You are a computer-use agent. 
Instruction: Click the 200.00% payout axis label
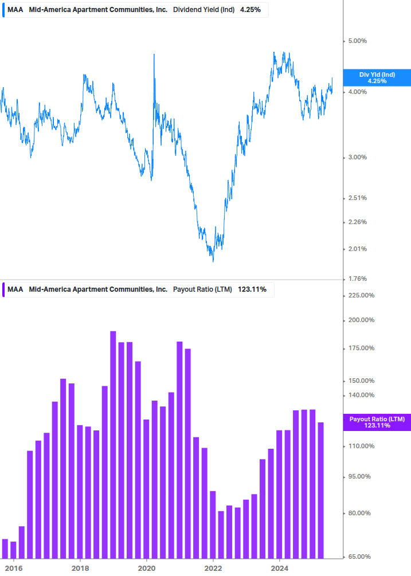pyautogui.click(x=361, y=320)
